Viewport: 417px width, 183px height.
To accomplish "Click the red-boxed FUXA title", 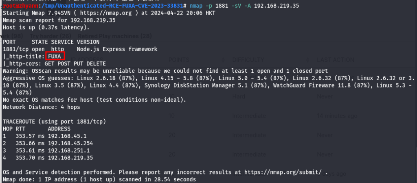I will point(55,56).
